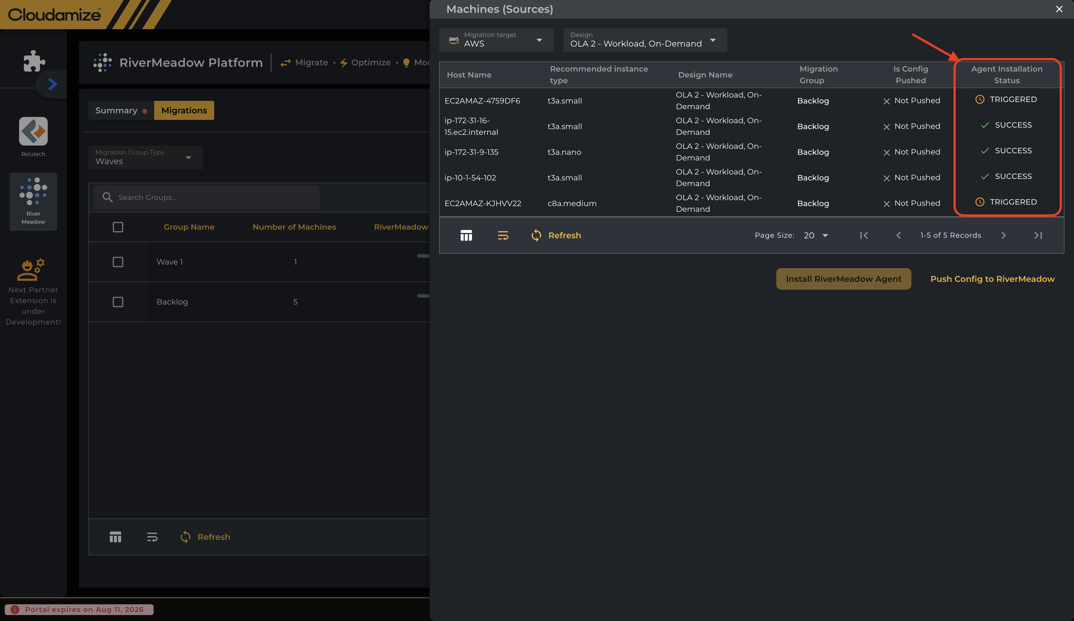Open the Design OLA 2 dropdown
Screen dimensions: 1074x621
(645, 40)
